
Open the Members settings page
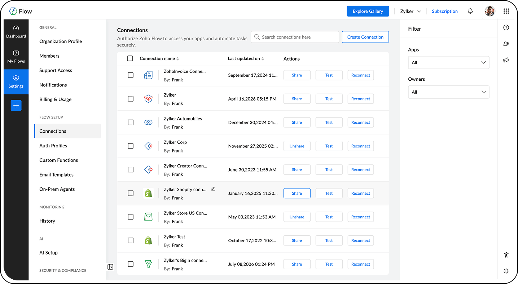[49, 56]
